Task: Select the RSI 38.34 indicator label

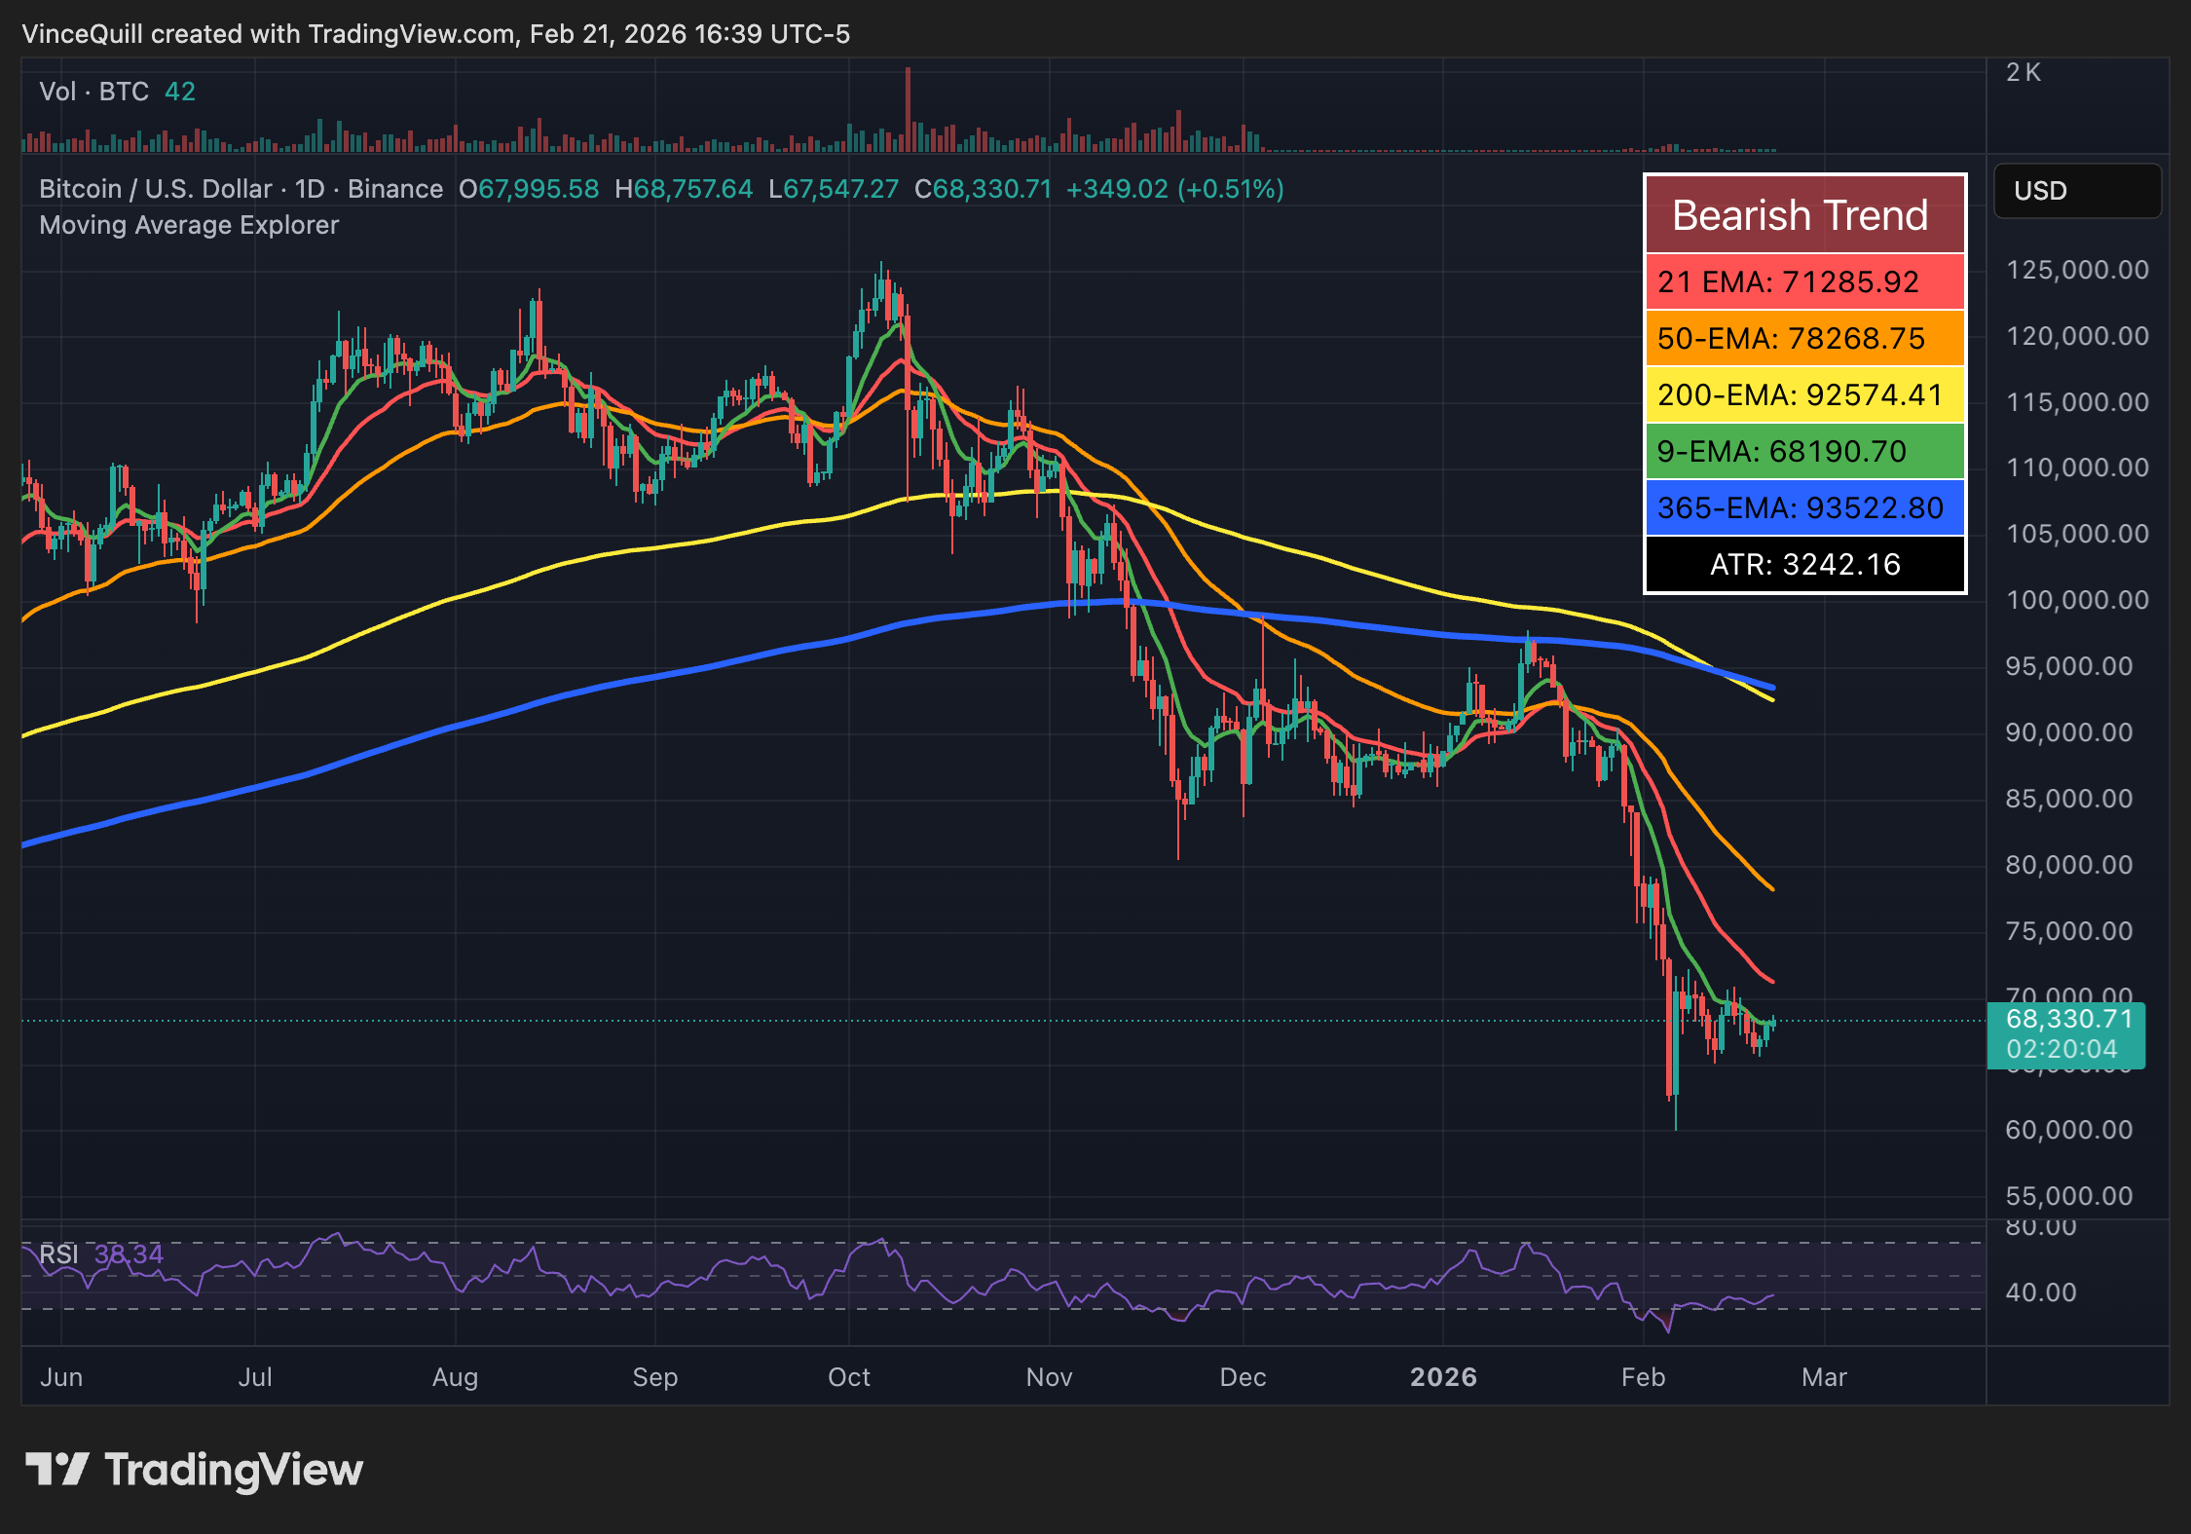Action: click(99, 1254)
